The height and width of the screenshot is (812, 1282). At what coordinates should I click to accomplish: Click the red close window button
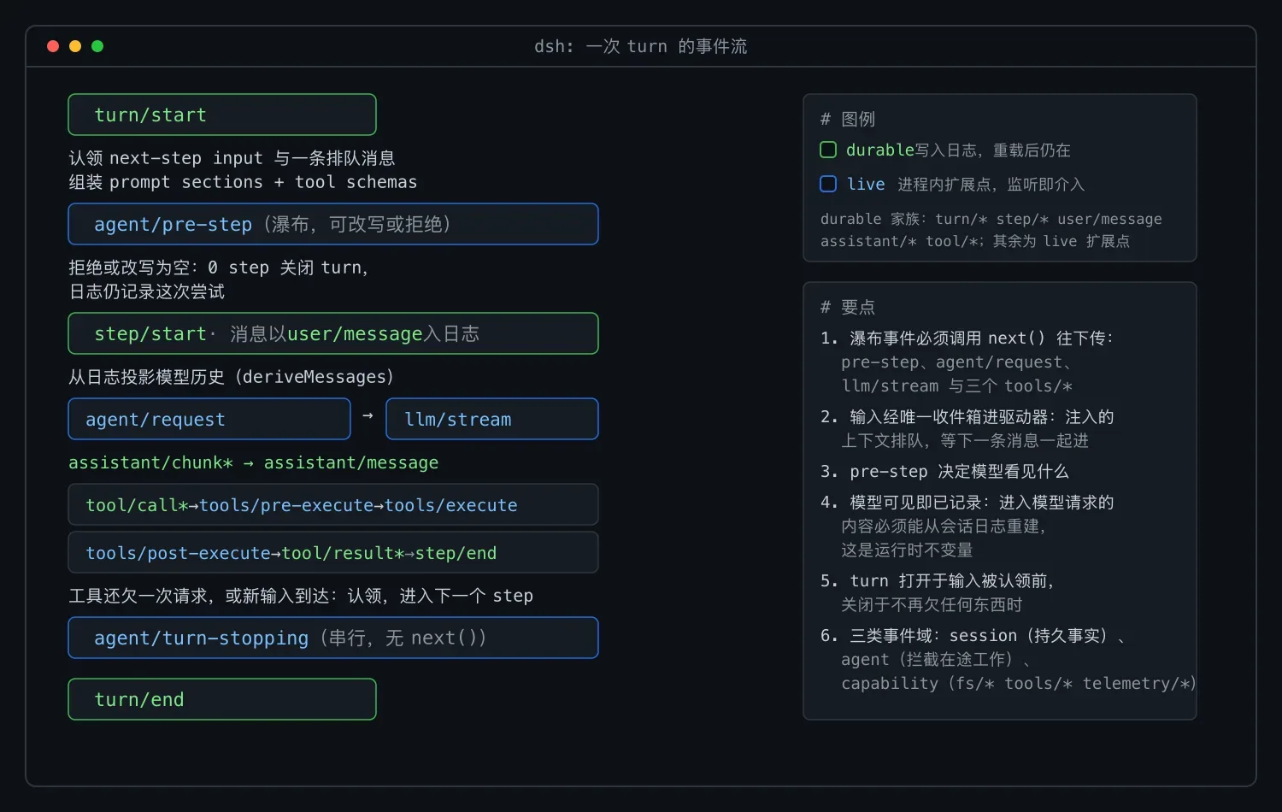pos(53,46)
